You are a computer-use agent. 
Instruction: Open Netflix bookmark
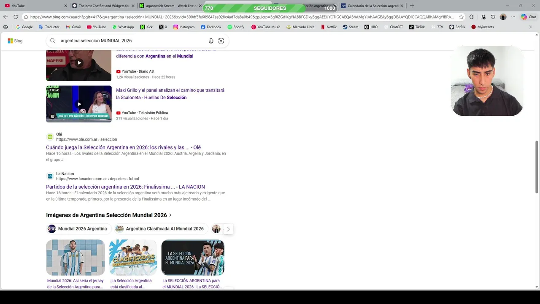329,27
